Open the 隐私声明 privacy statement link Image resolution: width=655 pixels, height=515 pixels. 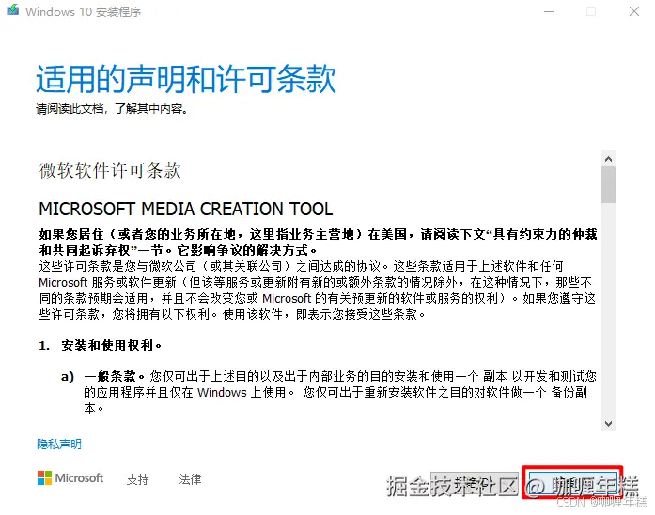click(59, 444)
